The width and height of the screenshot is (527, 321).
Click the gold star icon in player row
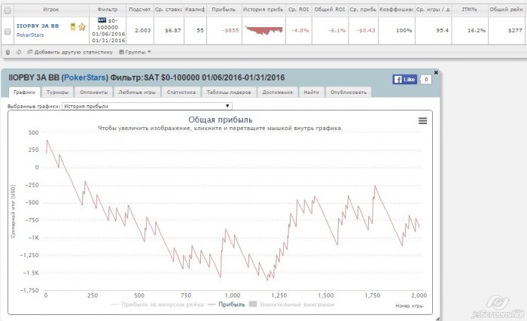[81, 27]
